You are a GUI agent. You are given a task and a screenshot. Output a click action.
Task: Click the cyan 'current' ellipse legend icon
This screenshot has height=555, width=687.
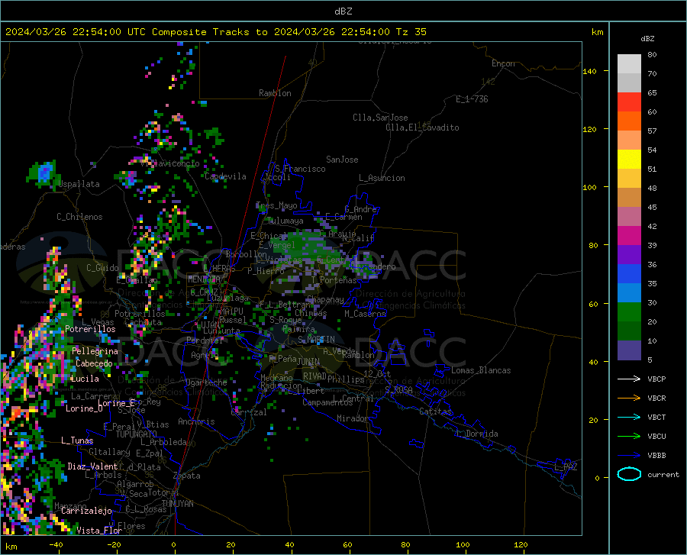tap(629, 474)
